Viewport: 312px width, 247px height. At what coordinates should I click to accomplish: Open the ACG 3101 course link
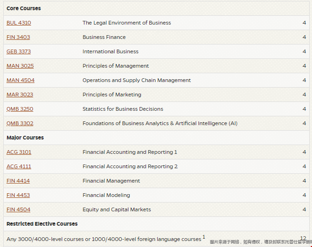[19, 152]
